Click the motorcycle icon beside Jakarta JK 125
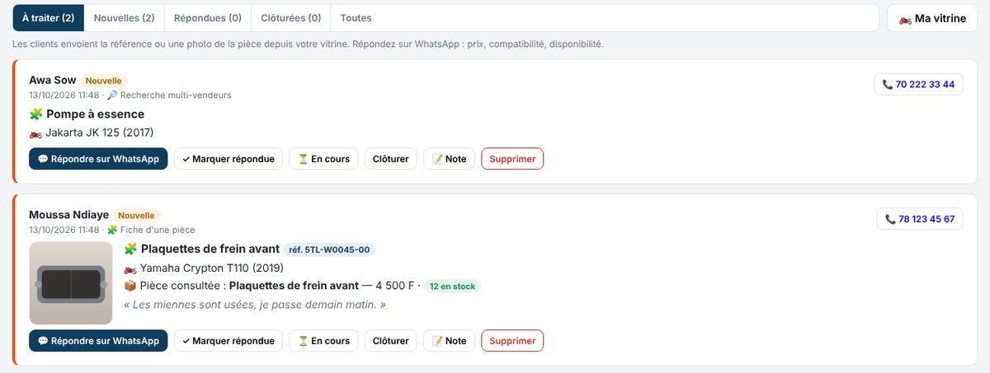The image size is (990, 373). point(35,133)
